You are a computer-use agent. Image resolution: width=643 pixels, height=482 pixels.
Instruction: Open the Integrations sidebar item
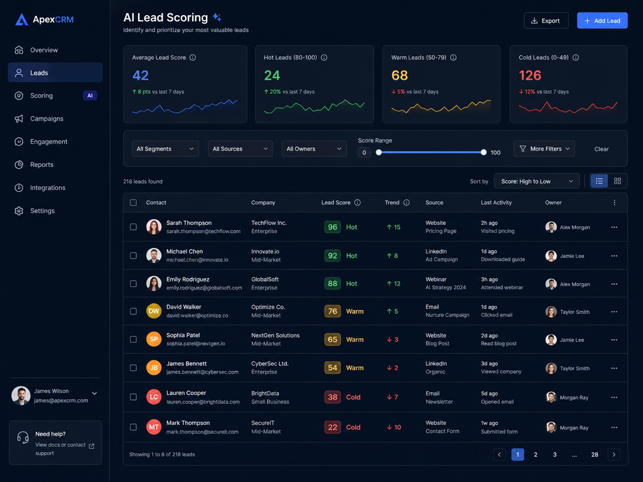[55, 188]
